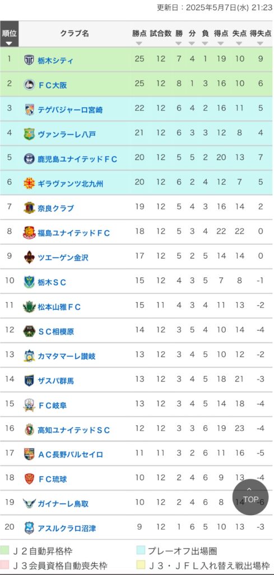This screenshot has width=274, height=575.
Task: Sort table by 失点 column arrow
Action: (x=239, y=43)
